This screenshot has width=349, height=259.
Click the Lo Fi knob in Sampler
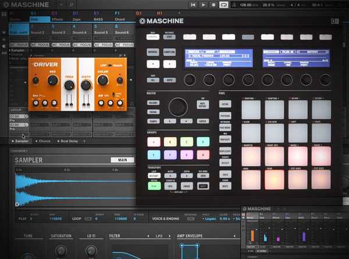(x=91, y=250)
